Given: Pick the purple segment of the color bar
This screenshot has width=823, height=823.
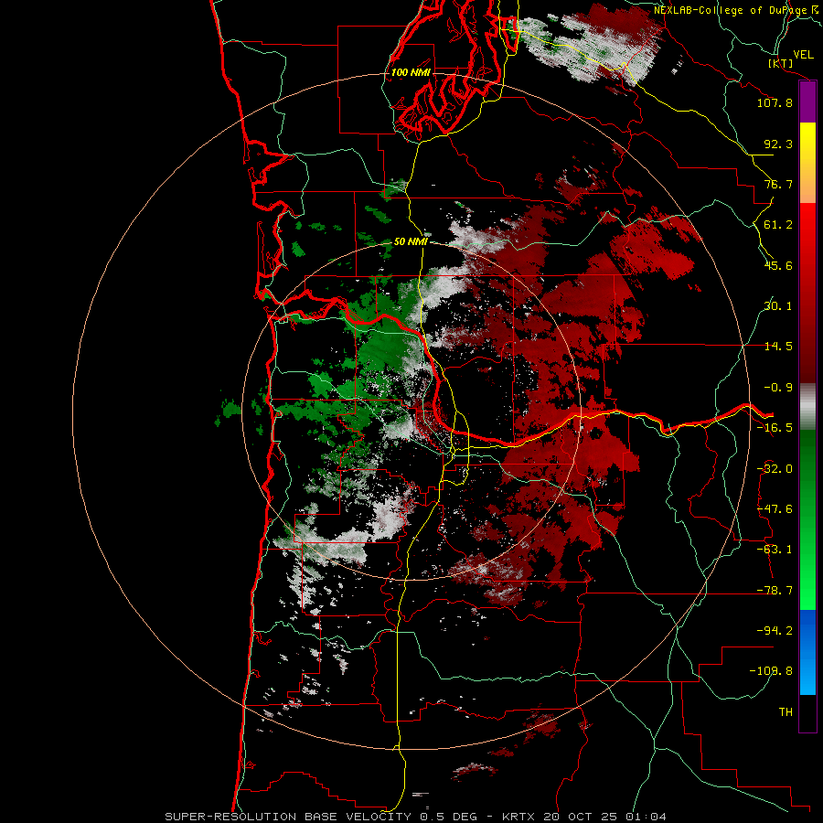Looking at the screenshot, I should click(807, 102).
